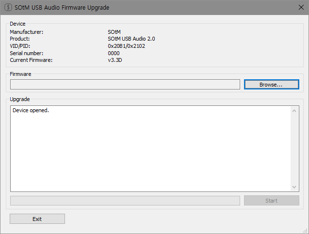Select the "Device opened." log message

[31, 111]
